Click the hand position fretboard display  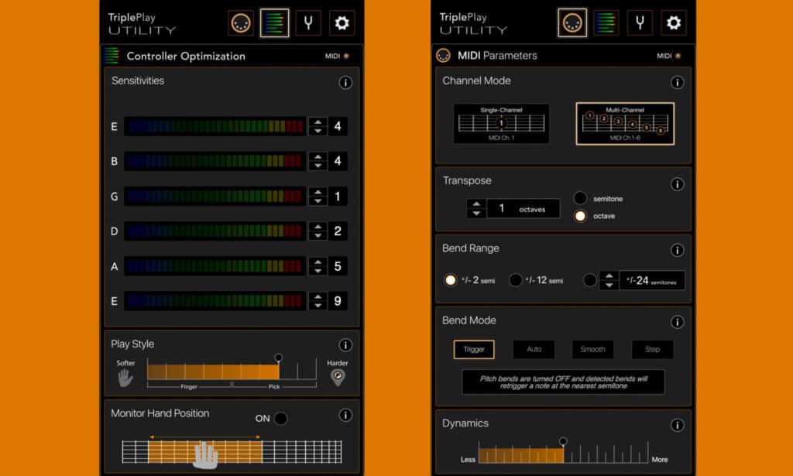click(x=232, y=452)
